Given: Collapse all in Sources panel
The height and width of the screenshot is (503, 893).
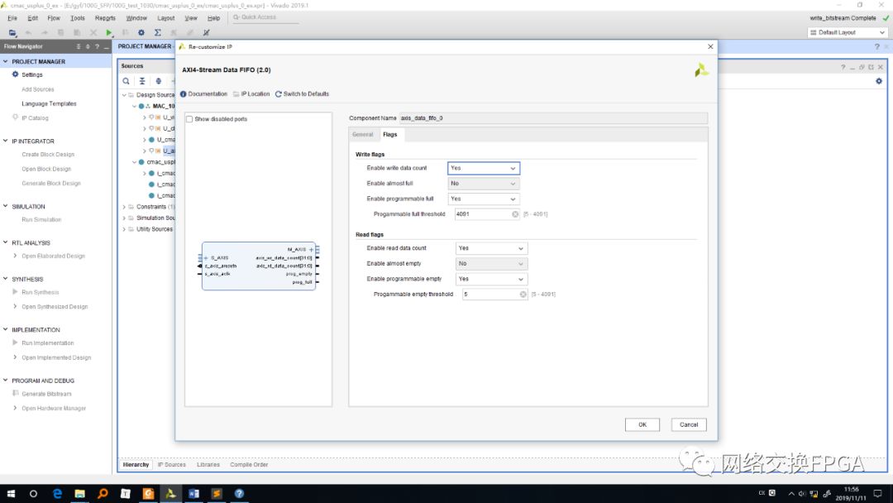Looking at the screenshot, I should coord(142,81).
